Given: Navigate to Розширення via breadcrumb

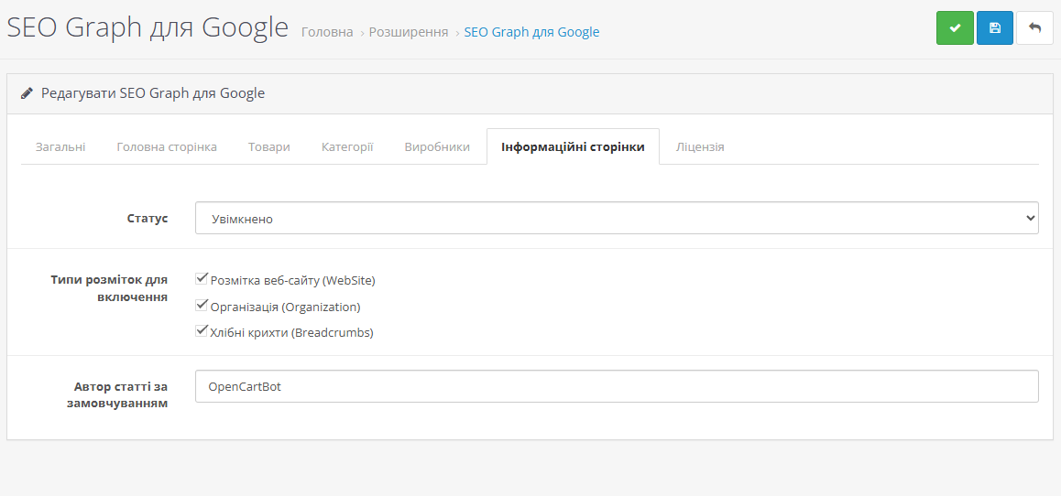Looking at the screenshot, I should (409, 32).
